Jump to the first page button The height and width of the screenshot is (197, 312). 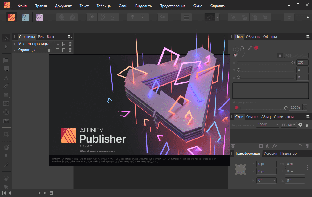tap(4, 193)
